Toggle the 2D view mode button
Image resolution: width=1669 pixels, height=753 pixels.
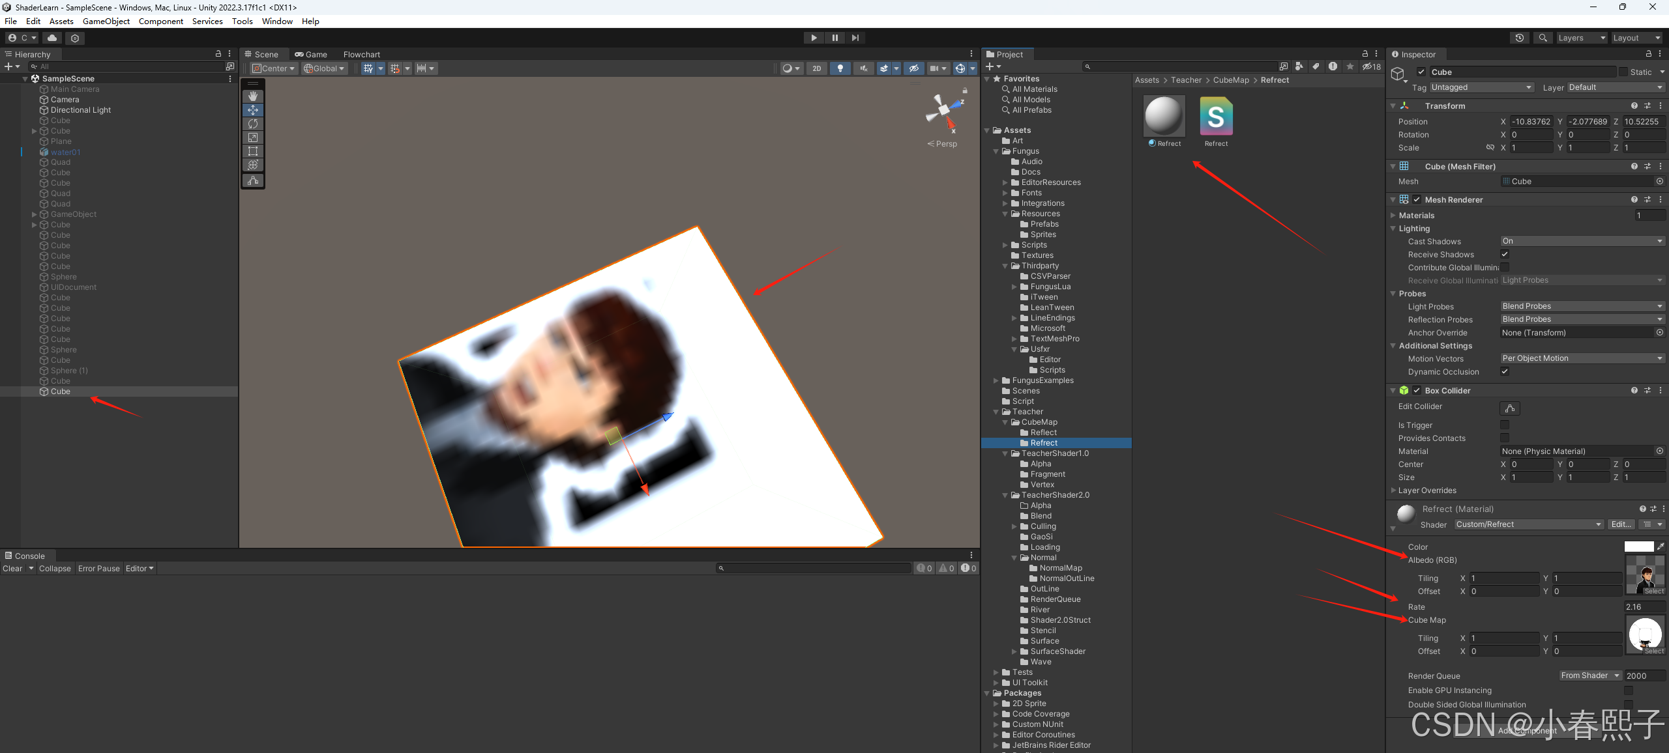coord(816,68)
